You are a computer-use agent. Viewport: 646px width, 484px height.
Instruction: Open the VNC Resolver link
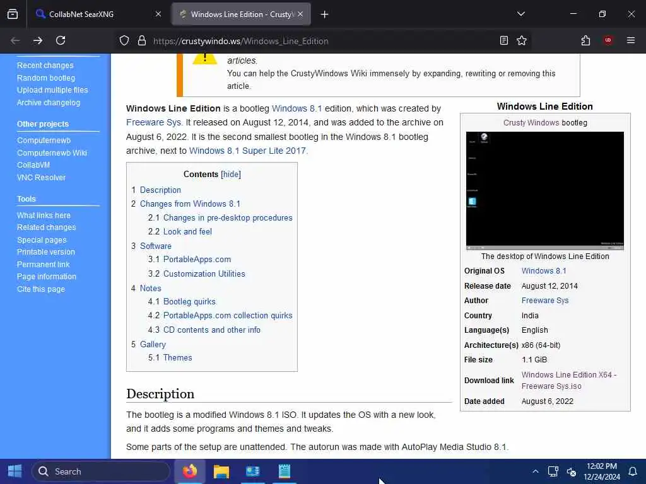coord(41,177)
